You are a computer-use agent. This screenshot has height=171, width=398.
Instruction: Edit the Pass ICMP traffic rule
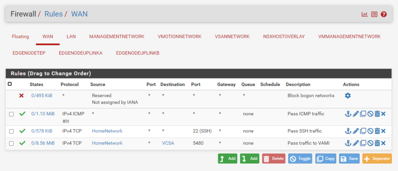355,114
